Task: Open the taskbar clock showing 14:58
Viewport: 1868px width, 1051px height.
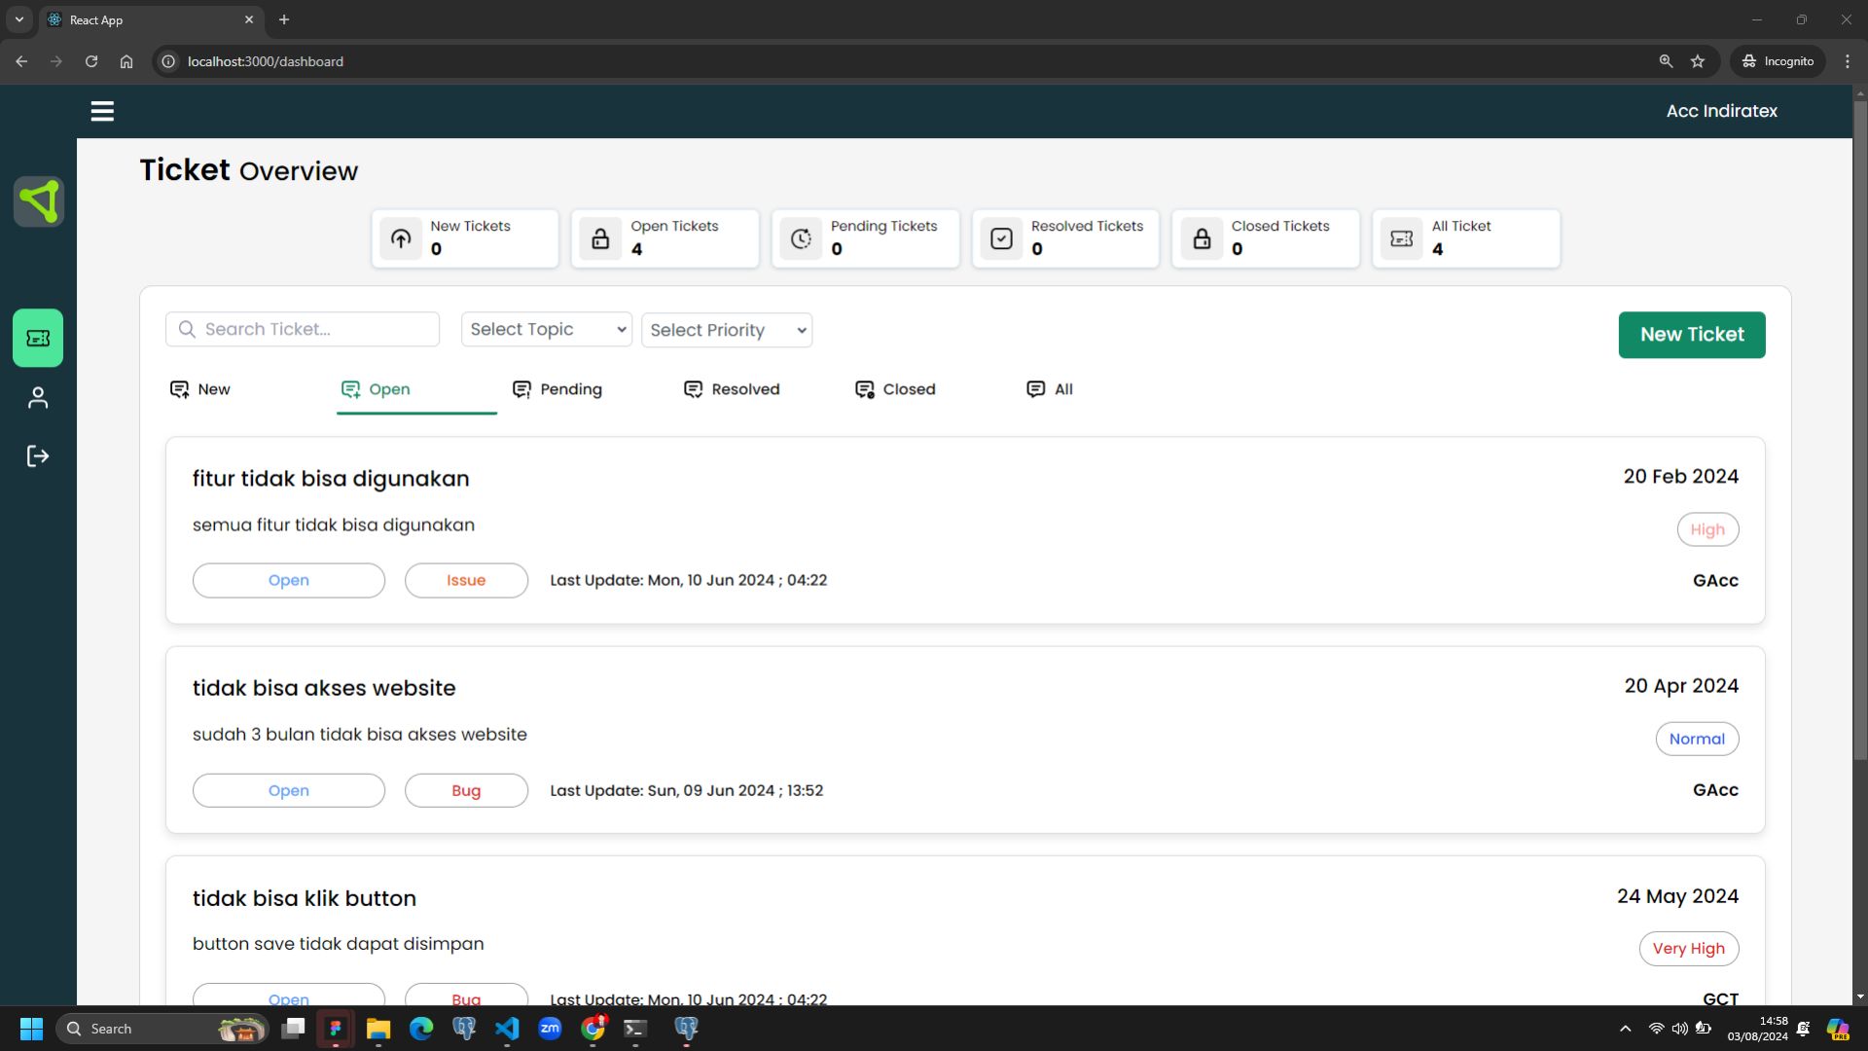Action: point(1757,1029)
